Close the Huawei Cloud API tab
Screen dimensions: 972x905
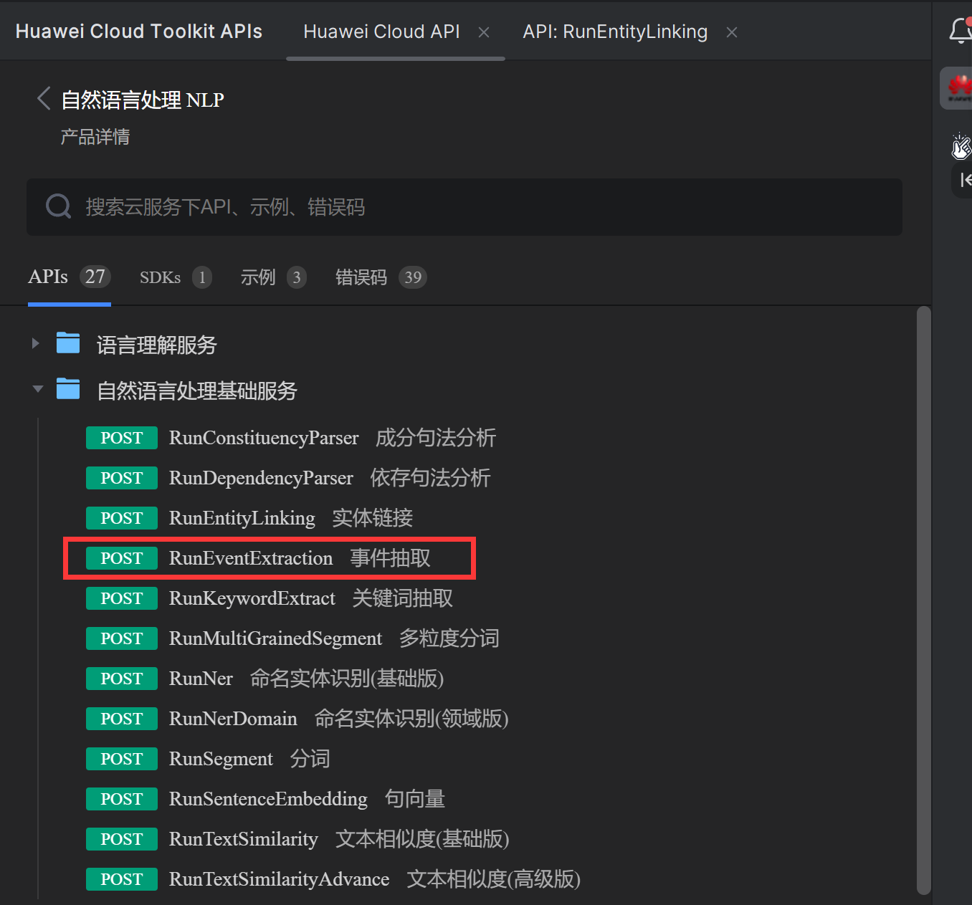pos(484,32)
